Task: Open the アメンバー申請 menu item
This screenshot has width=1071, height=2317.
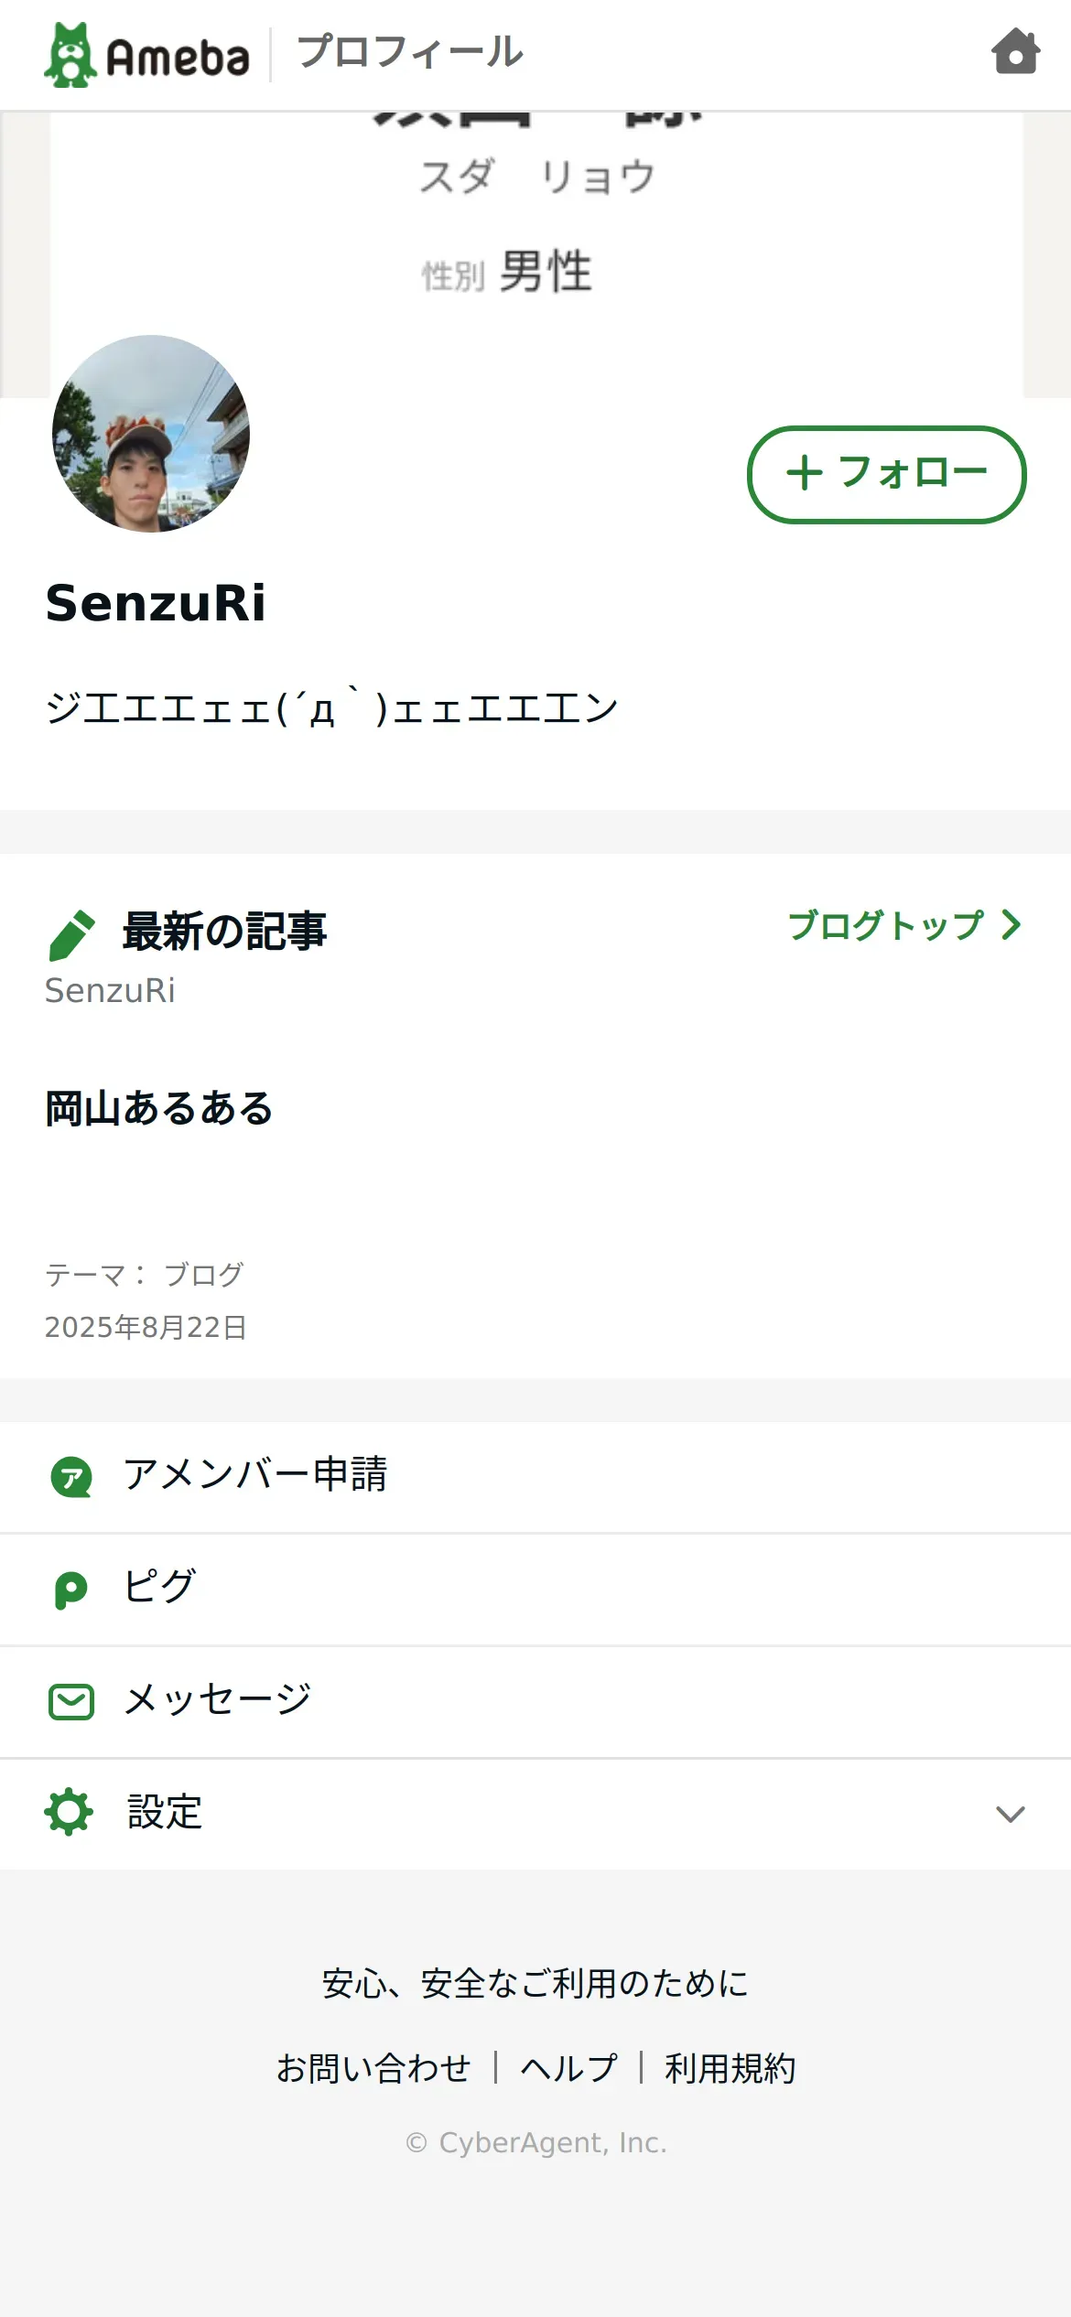Action: tap(255, 1475)
